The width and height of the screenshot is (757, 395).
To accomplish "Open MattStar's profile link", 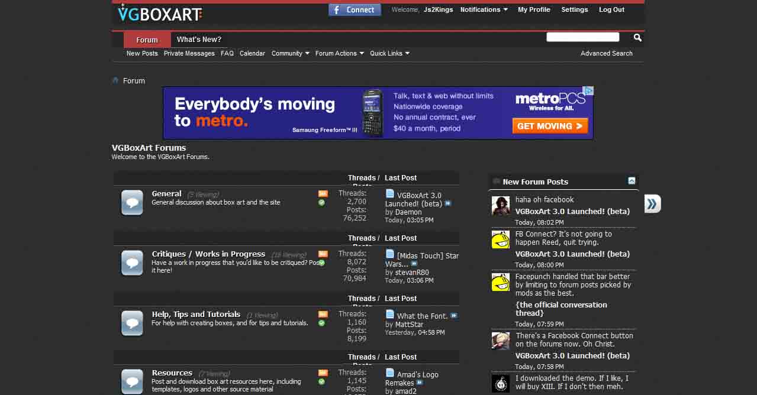I will (x=409, y=324).
